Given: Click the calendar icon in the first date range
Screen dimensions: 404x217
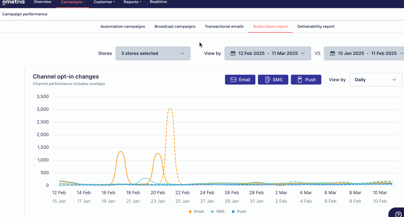Looking at the screenshot, I should (233, 53).
